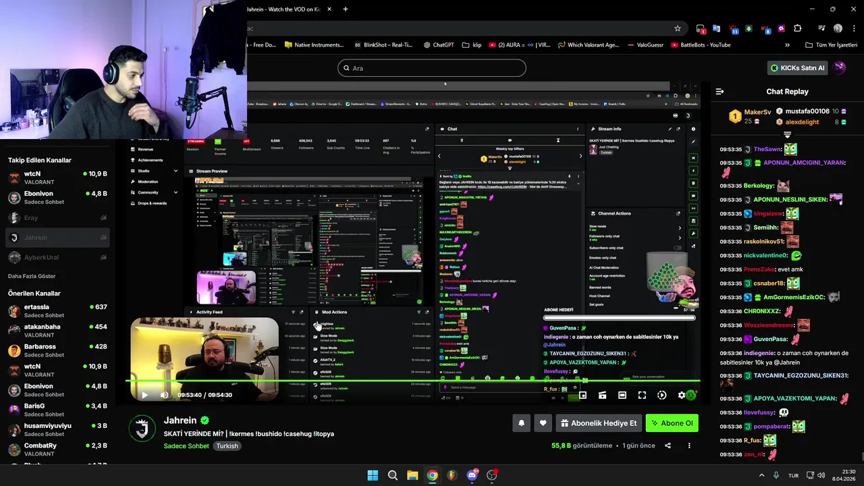
Task: Open new browser tab with plus
Action: click(x=345, y=9)
